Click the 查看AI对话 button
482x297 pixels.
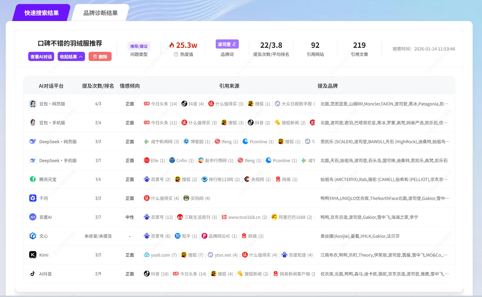click(x=41, y=57)
